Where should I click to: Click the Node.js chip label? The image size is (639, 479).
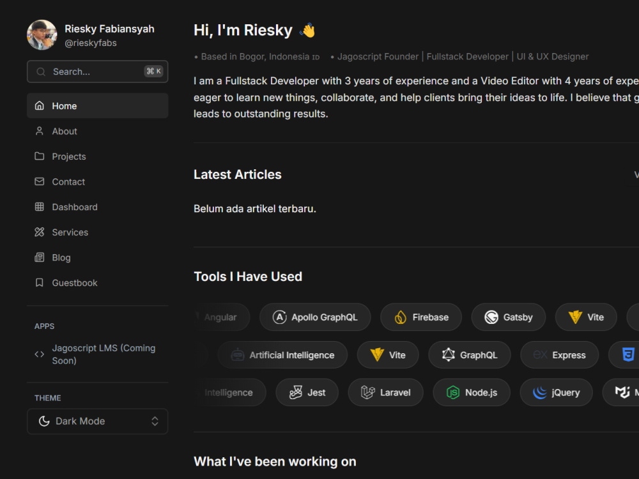pyautogui.click(x=481, y=392)
